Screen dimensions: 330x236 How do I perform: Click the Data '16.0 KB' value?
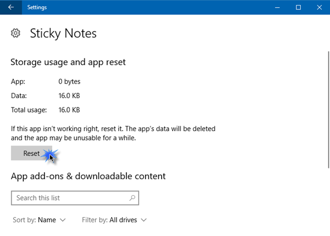[x=69, y=96]
